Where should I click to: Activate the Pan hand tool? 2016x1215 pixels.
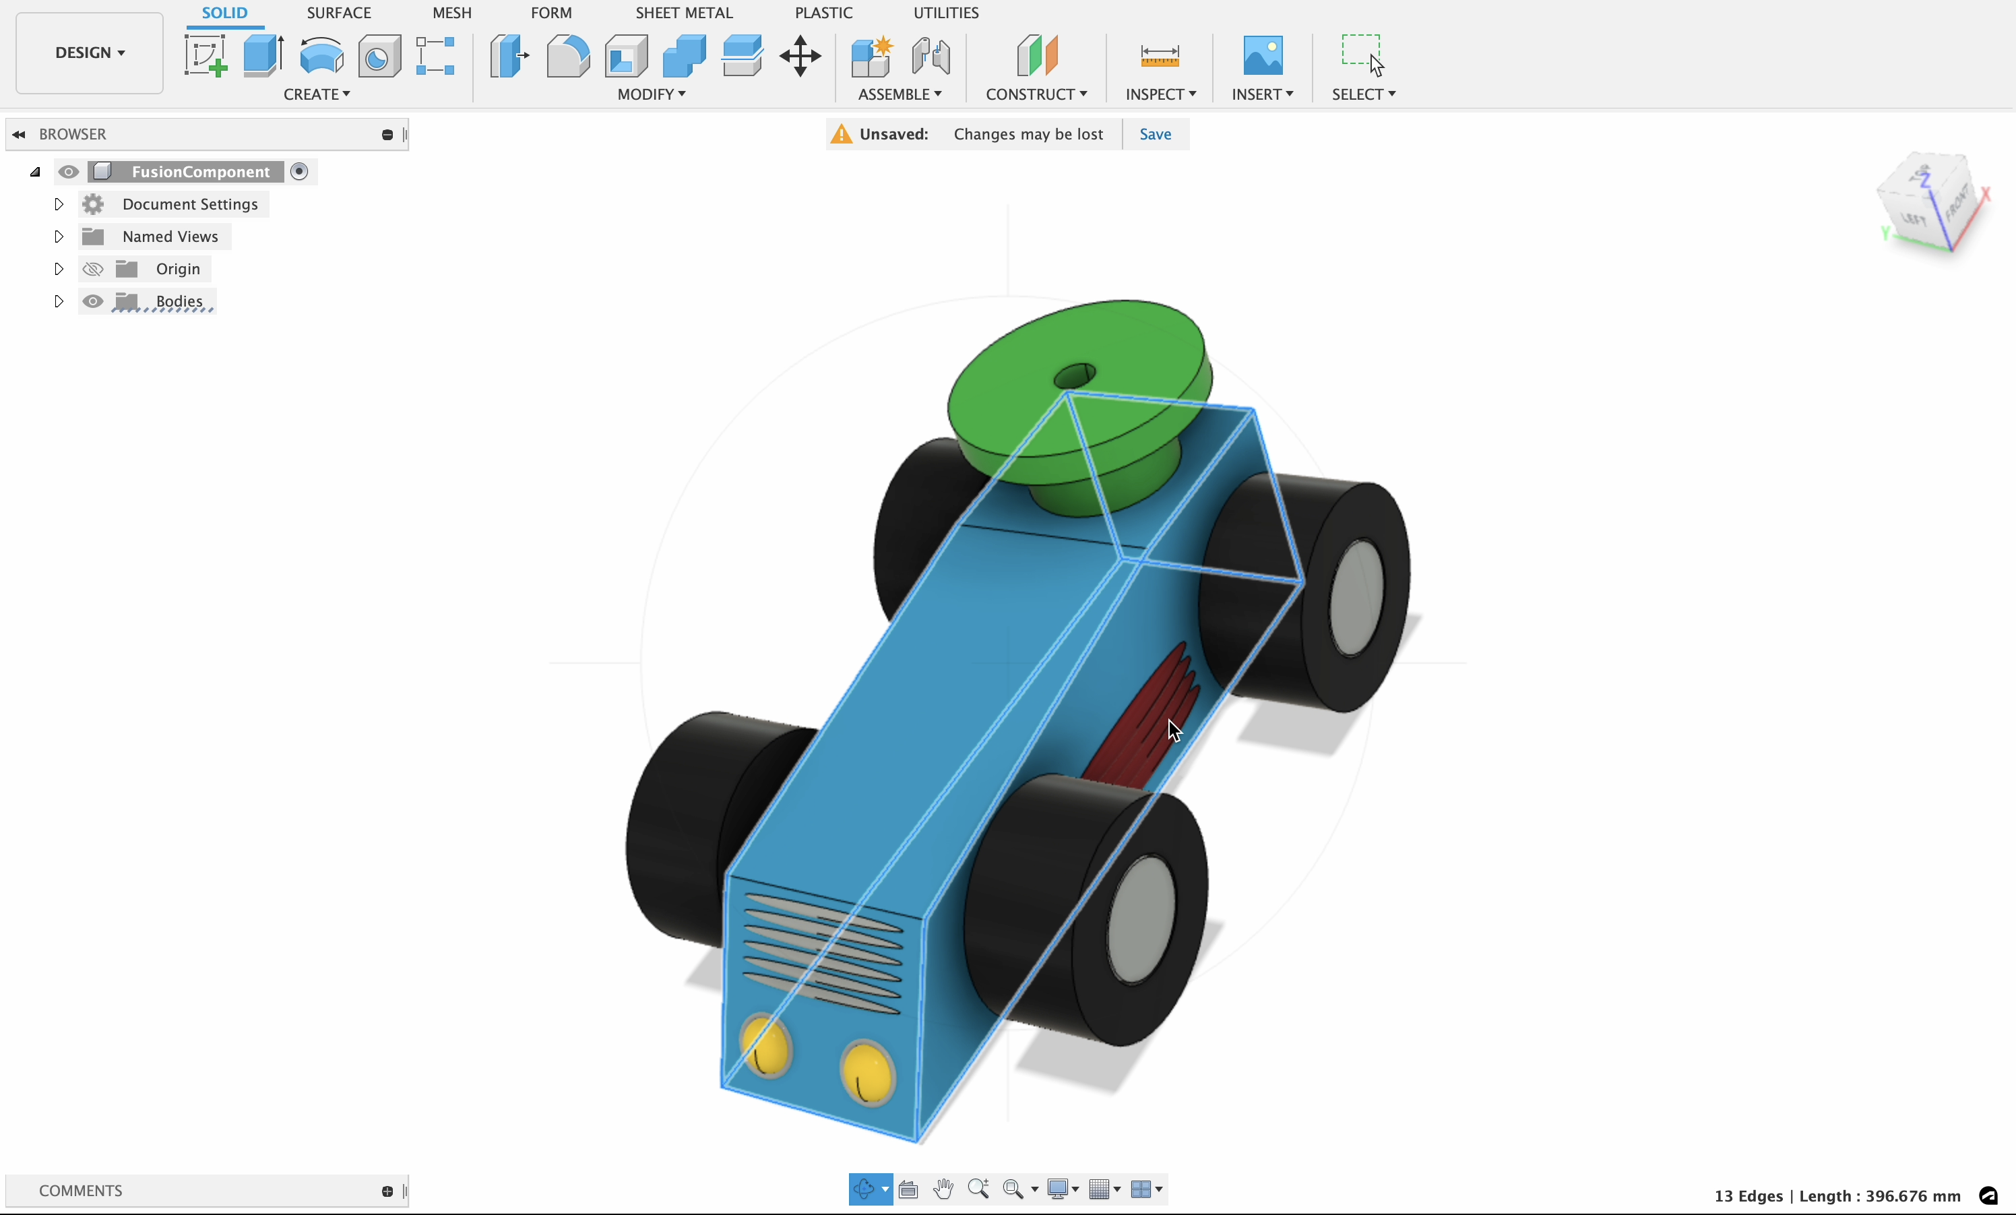(x=943, y=1189)
